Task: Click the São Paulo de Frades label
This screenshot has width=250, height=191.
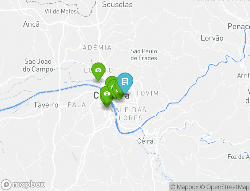Action: [x=144, y=55]
